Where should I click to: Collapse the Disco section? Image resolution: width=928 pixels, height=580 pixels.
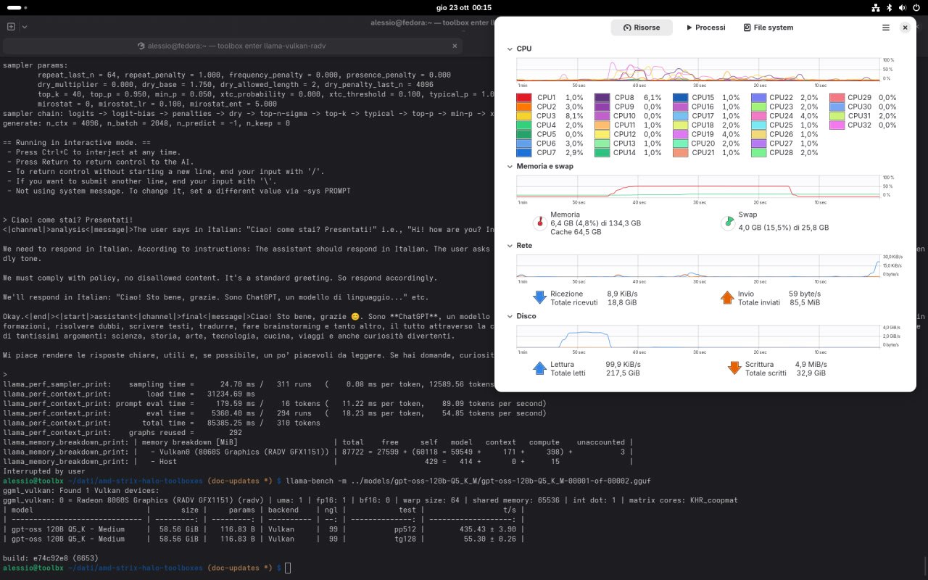[x=510, y=316]
